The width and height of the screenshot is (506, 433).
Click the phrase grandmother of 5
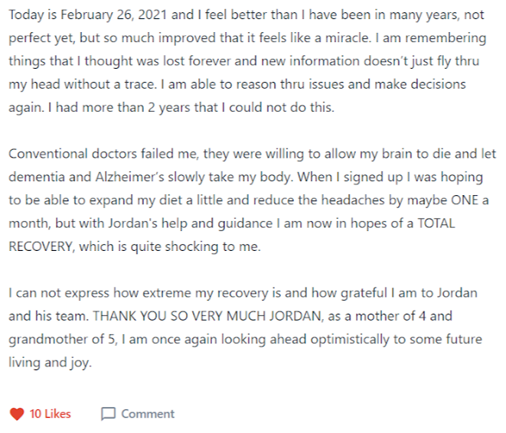(63, 340)
